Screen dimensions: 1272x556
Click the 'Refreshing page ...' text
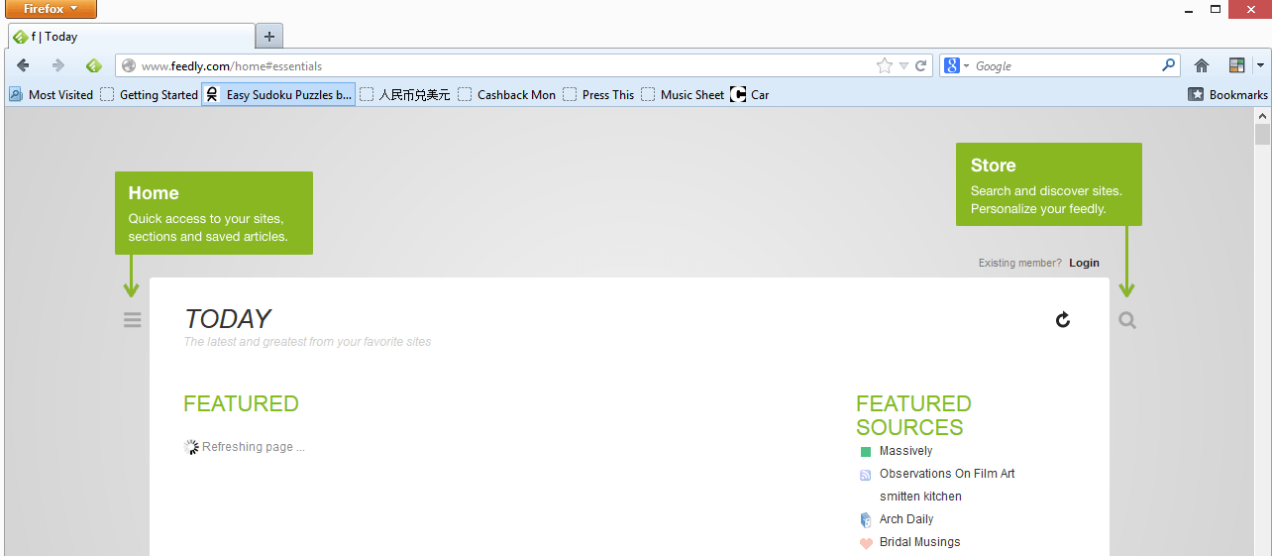tap(254, 447)
